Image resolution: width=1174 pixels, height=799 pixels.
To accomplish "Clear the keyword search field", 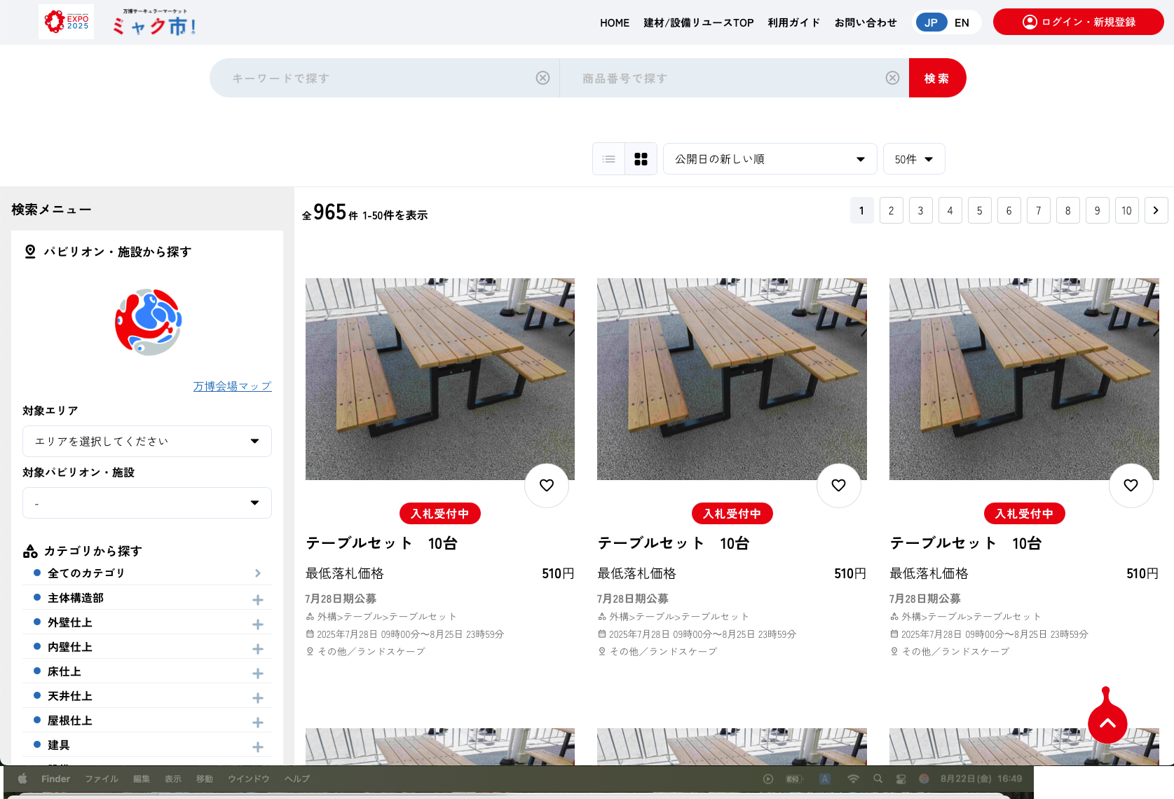I will click(542, 78).
